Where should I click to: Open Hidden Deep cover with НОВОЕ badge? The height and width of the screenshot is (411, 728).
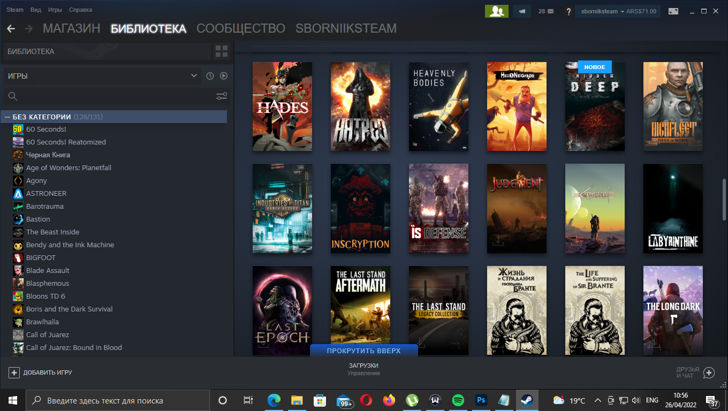click(x=595, y=106)
